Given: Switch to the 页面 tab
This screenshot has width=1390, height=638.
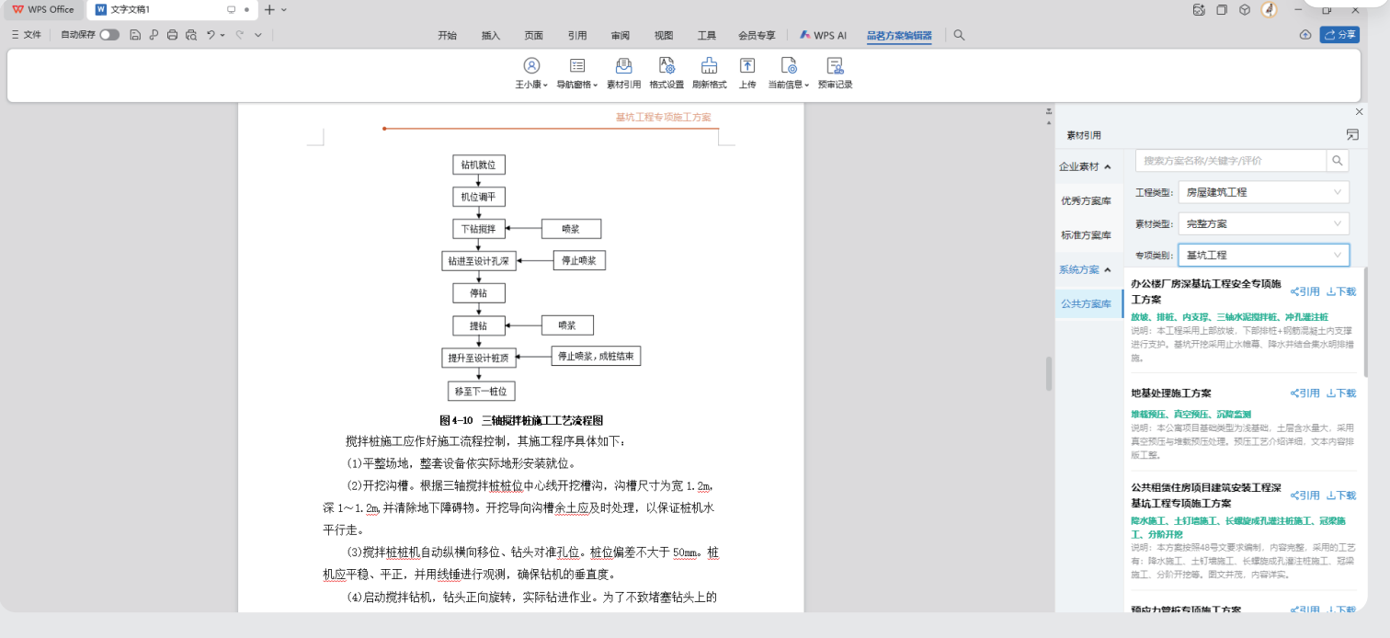Looking at the screenshot, I should pyautogui.click(x=534, y=35).
